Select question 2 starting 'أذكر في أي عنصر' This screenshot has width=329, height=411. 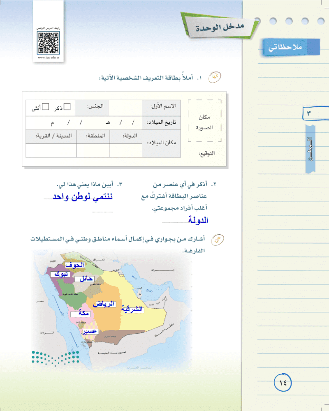179,196
